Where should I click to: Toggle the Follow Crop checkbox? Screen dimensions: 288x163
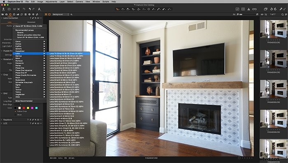16,111
